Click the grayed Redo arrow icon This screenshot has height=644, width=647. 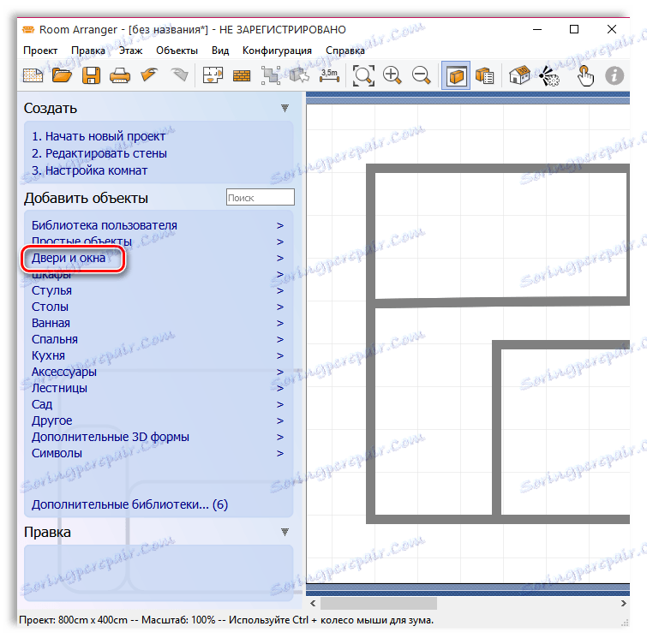pos(179,76)
